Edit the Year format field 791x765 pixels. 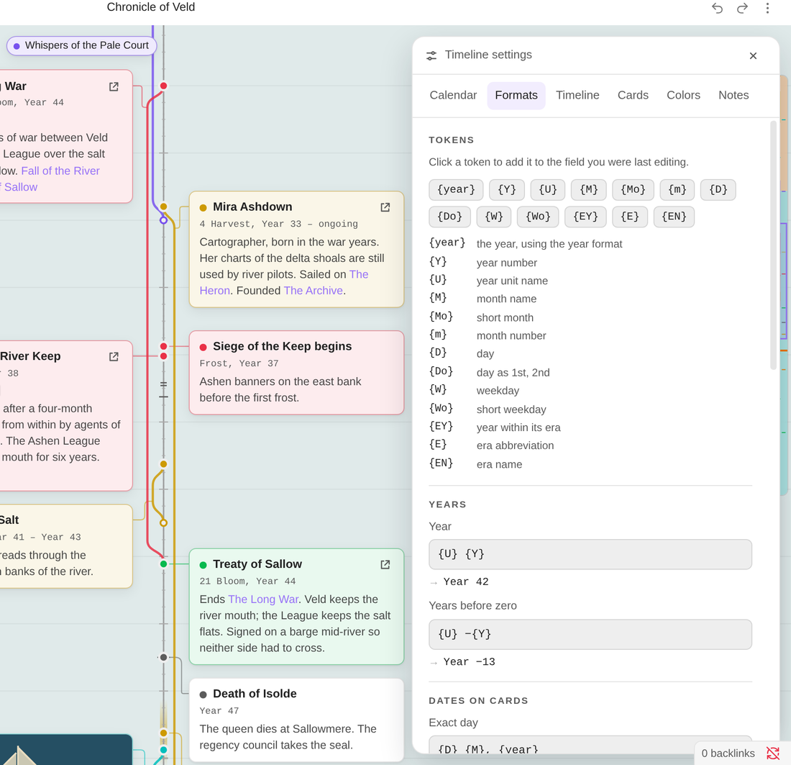pyautogui.click(x=590, y=554)
